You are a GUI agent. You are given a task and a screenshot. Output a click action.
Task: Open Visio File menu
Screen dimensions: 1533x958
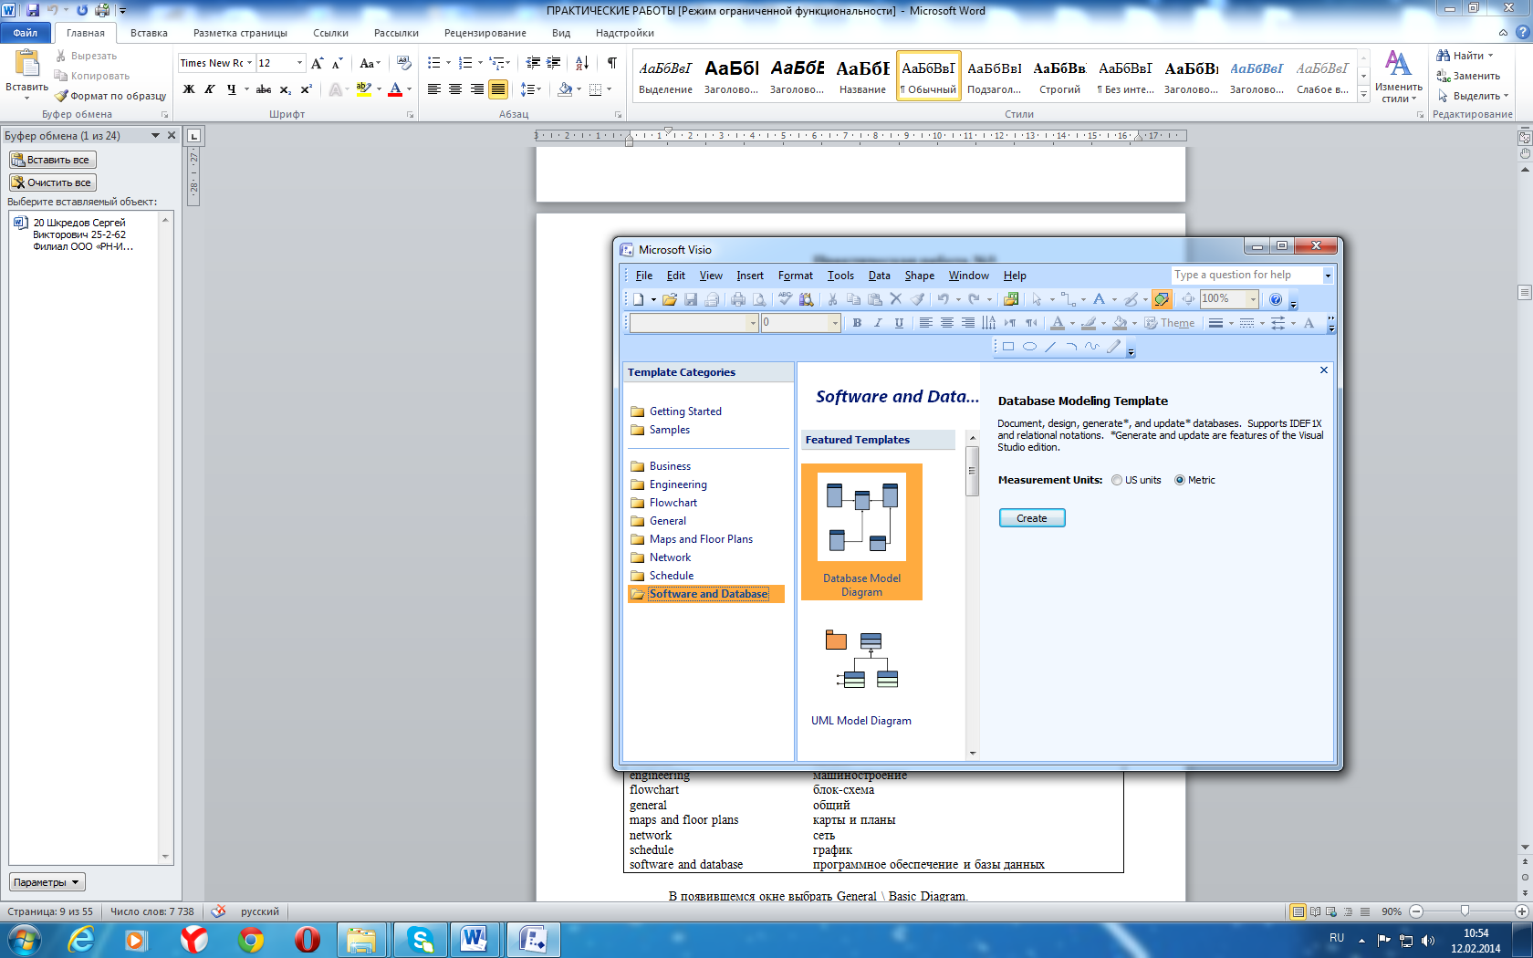point(644,276)
